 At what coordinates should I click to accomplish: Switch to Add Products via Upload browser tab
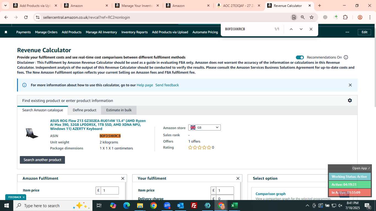tap(35, 5)
